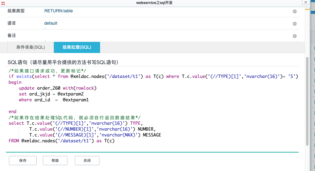315x171 pixels.
Task: Open help with the 帮助 button
Action: point(55,161)
